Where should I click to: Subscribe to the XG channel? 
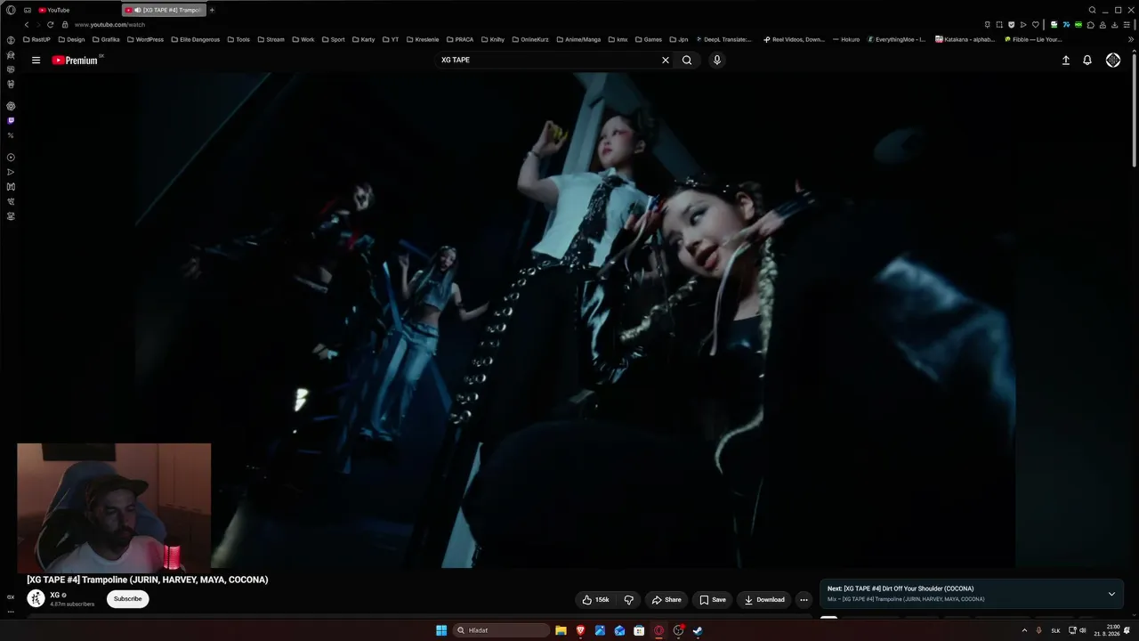[x=127, y=599]
